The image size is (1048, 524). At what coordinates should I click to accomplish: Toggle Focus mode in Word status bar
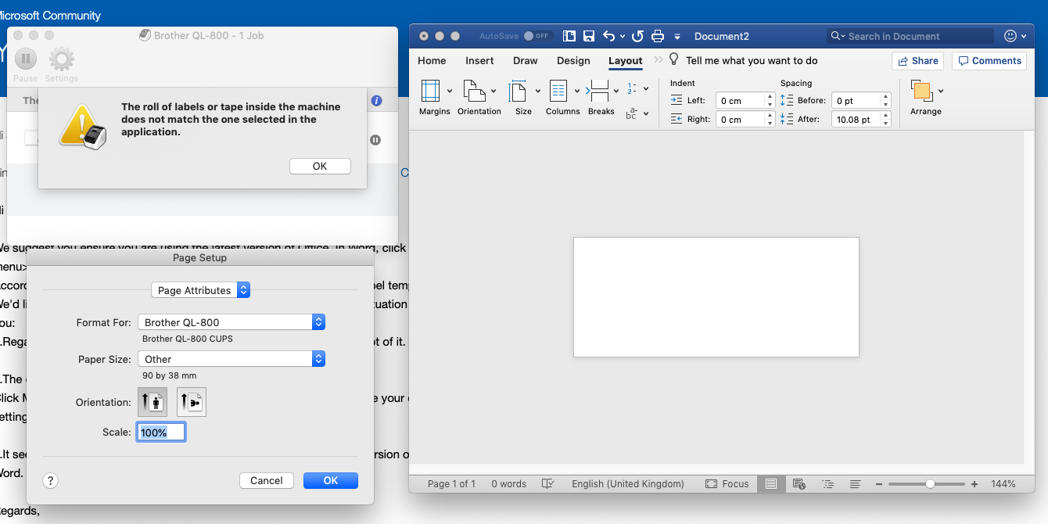[x=727, y=484]
